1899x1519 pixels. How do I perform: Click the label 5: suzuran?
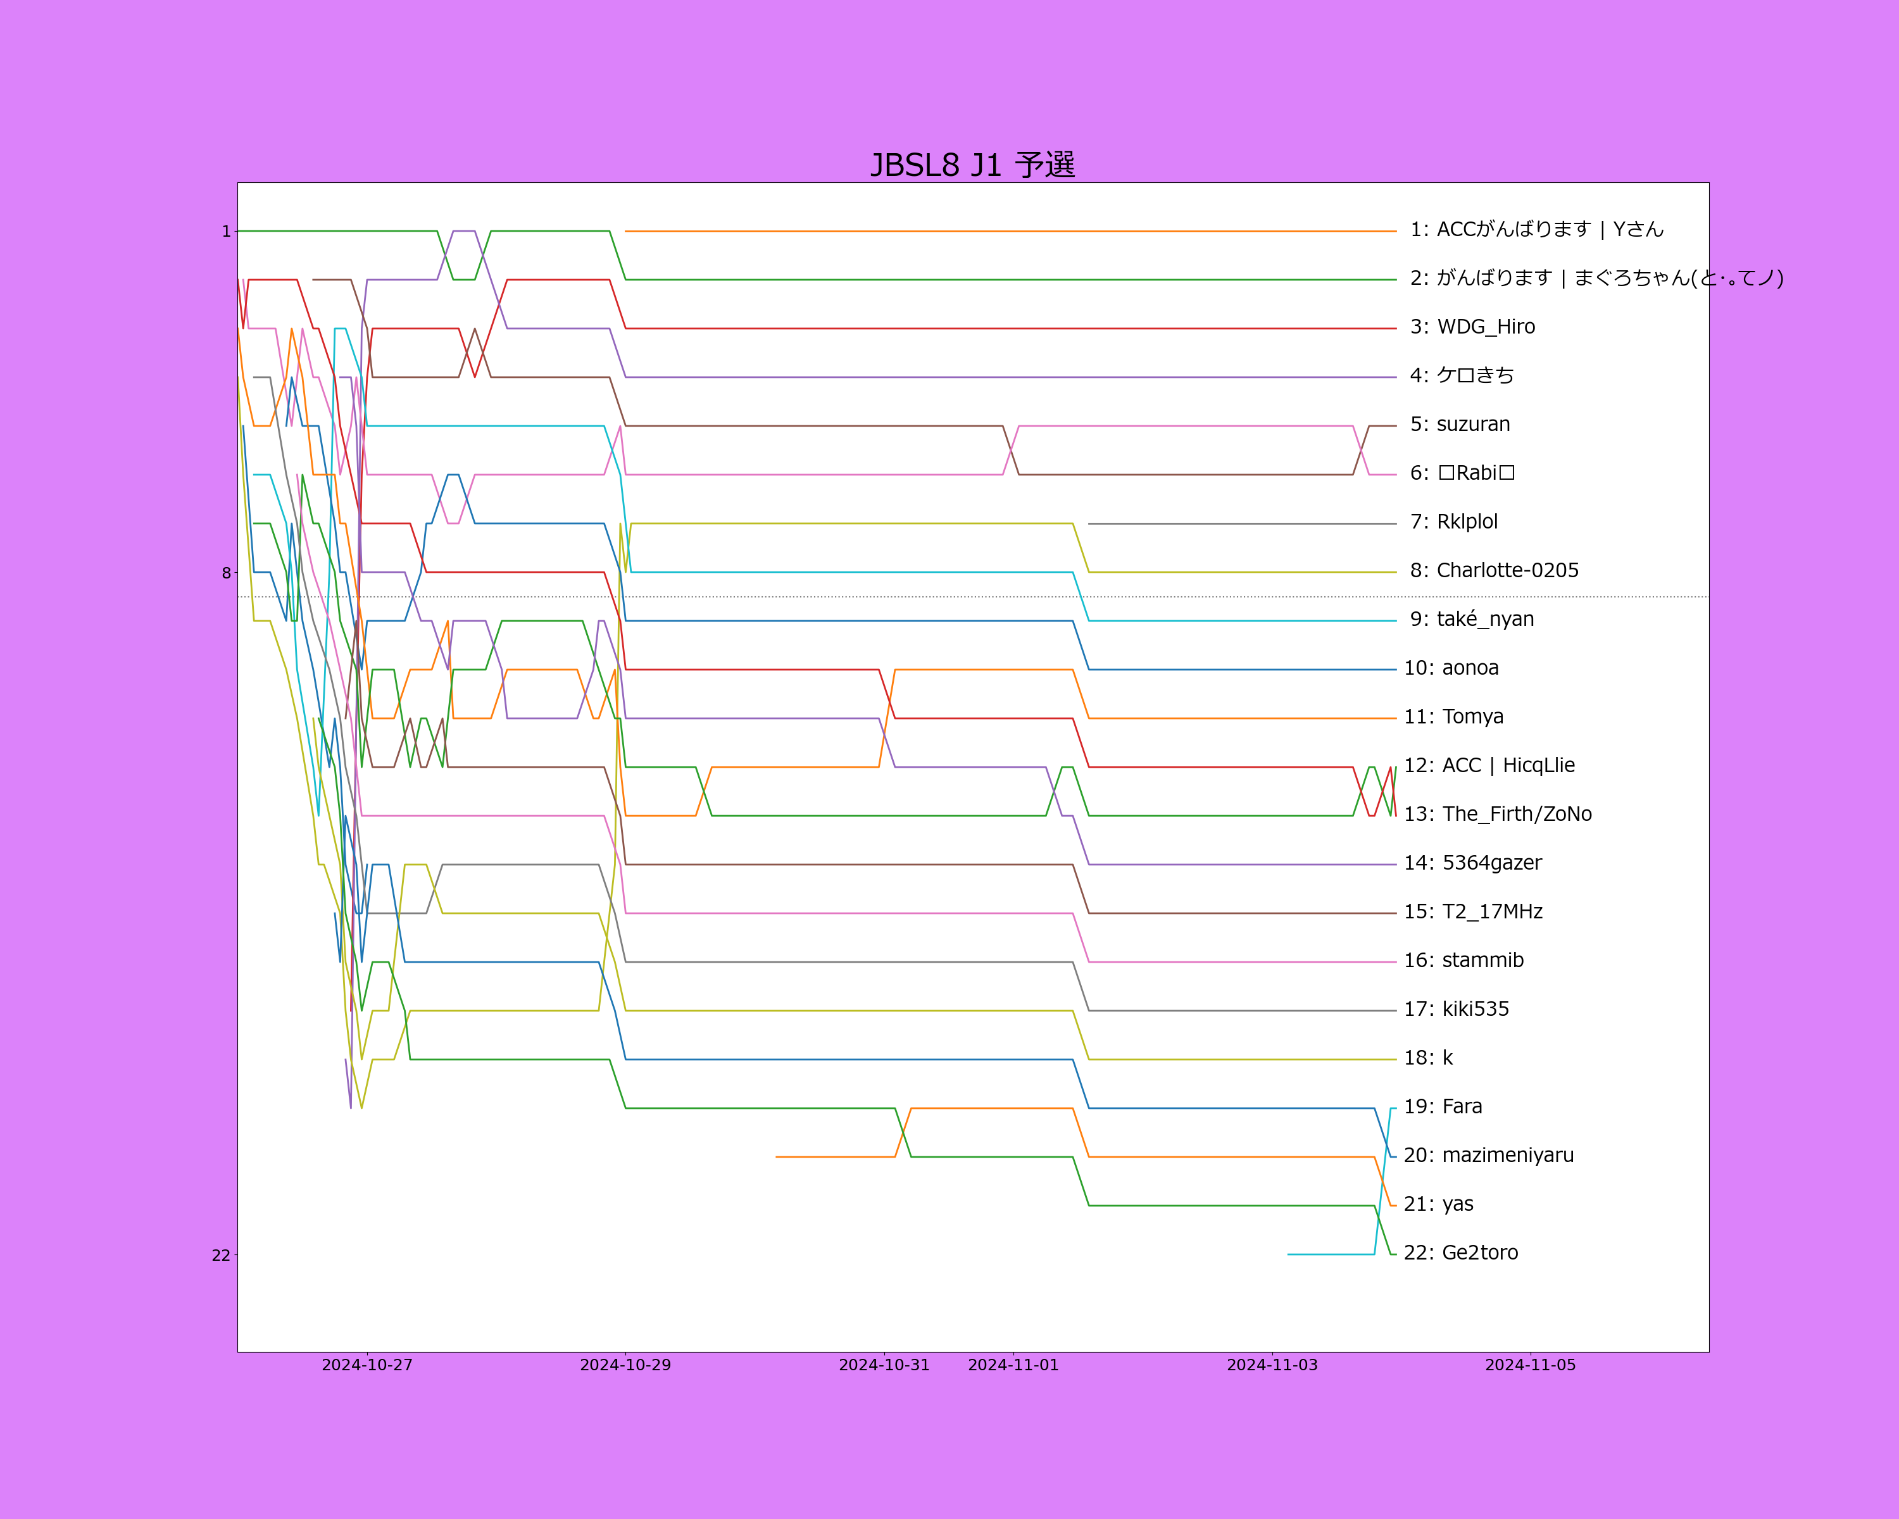1460,425
